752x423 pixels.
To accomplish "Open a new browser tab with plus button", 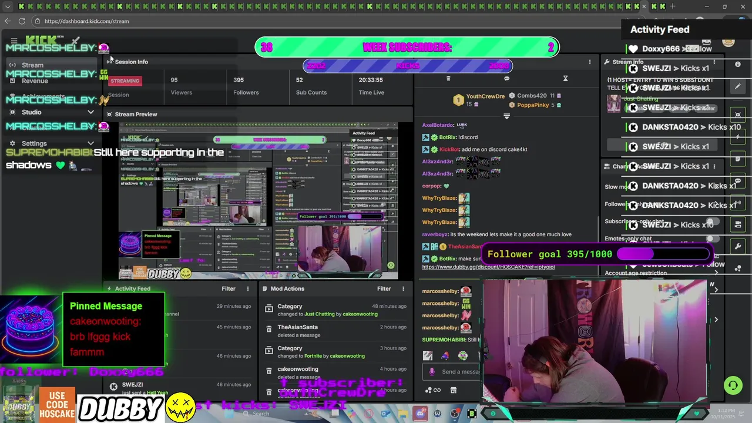I will click(673, 6).
